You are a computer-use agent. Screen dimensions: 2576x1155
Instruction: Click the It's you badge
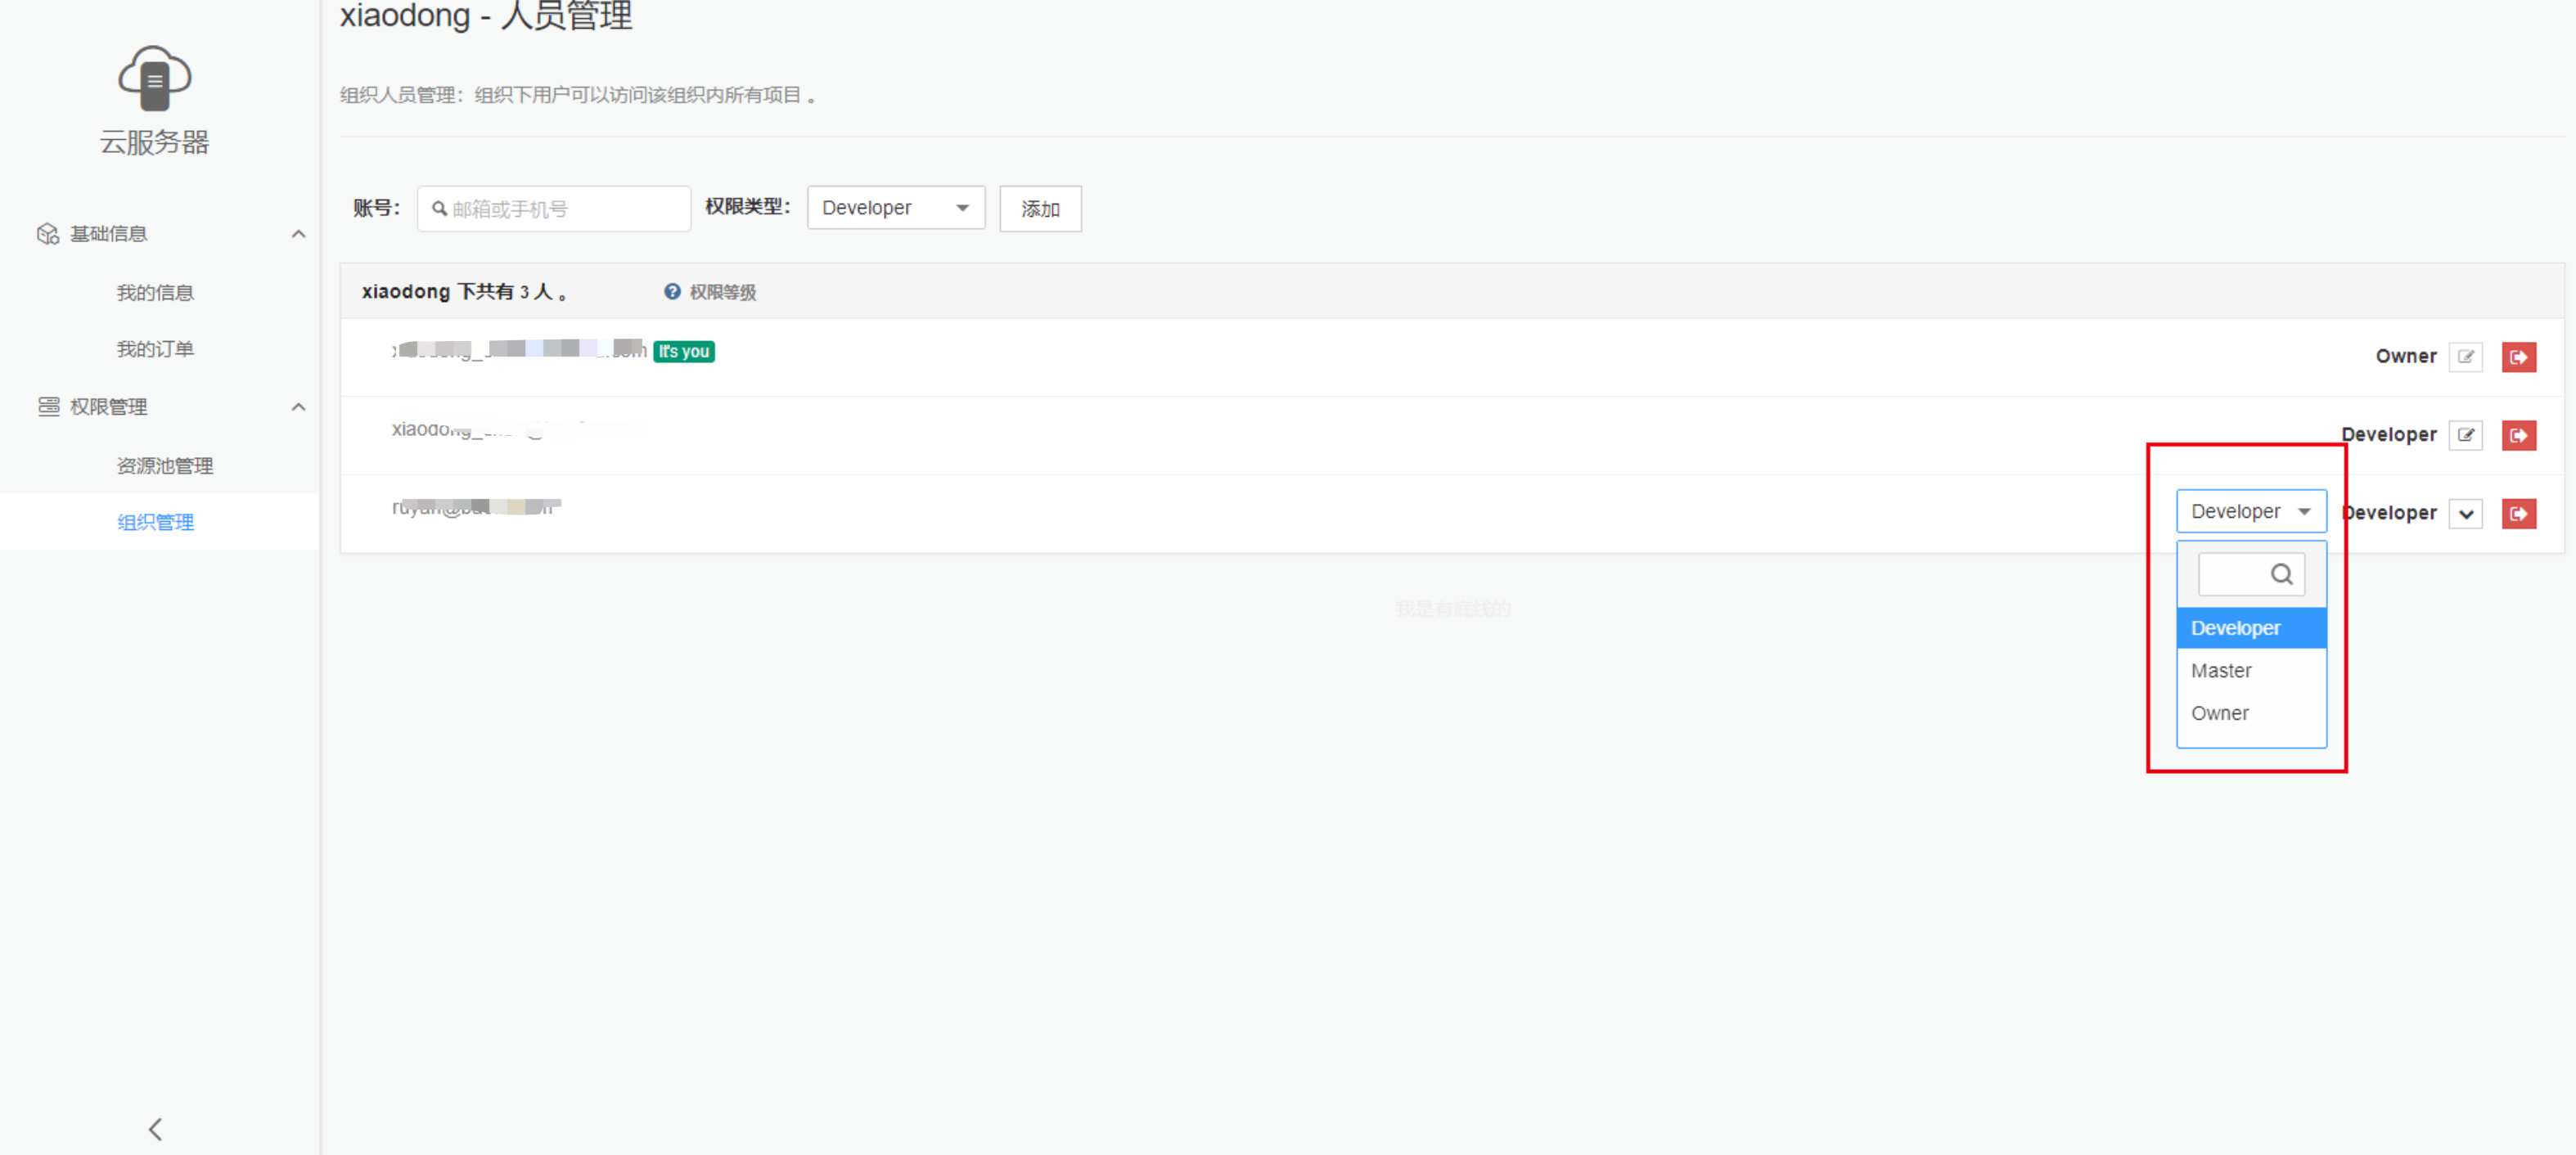pos(684,351)
